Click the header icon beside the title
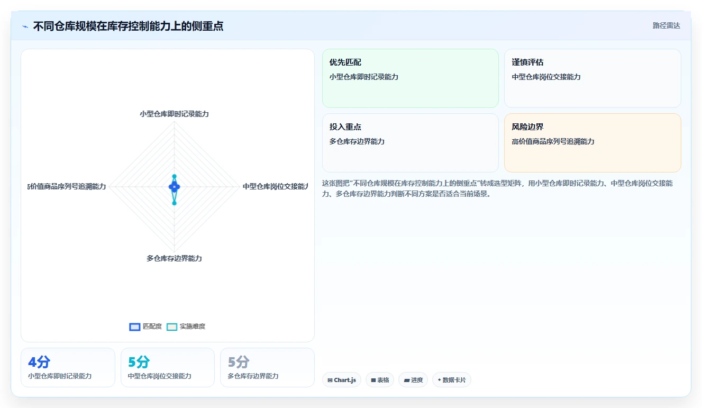 click(x=25, y=26)
